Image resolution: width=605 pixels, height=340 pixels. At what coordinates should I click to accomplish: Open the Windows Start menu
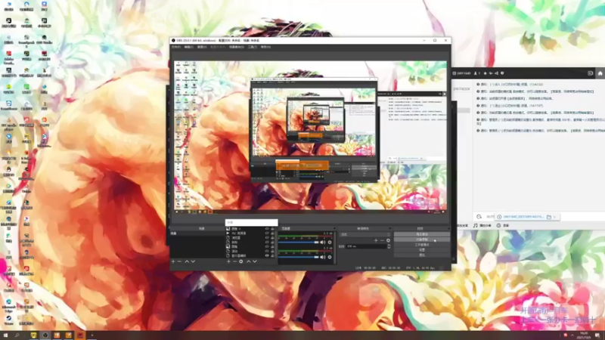click(5, 335)
